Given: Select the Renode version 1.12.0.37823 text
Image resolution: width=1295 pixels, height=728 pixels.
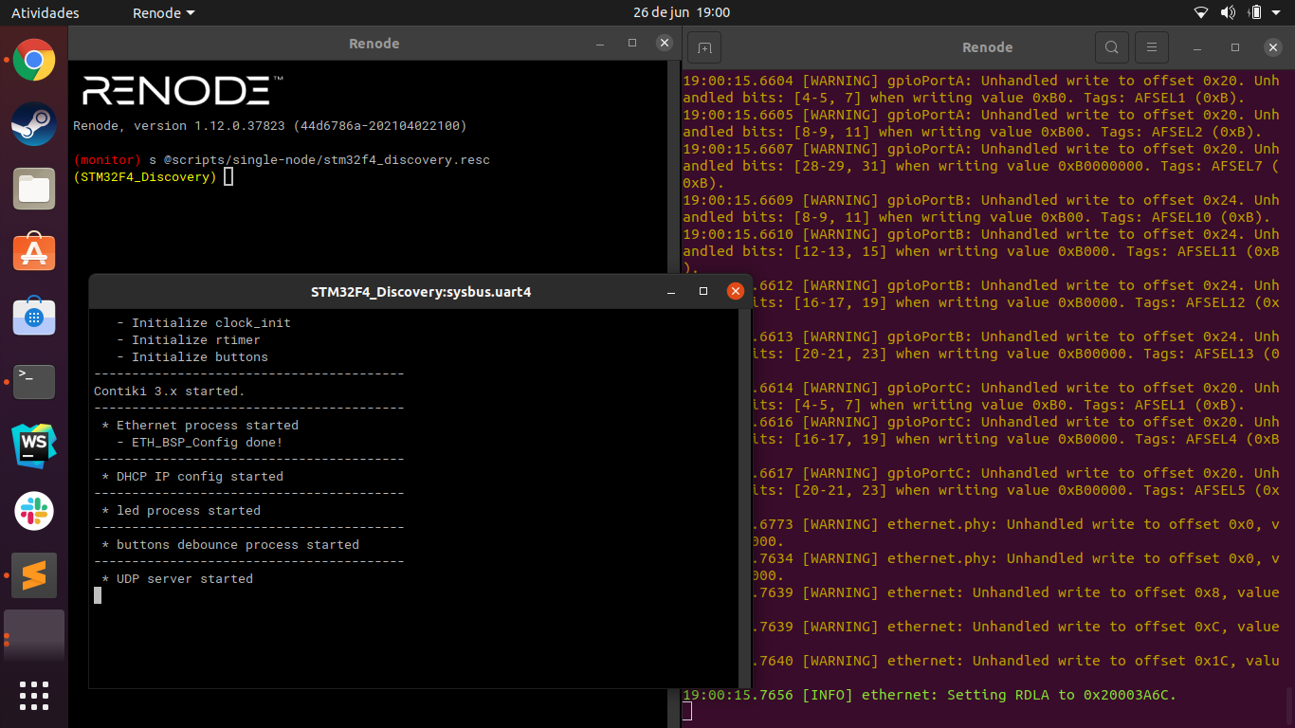Looking at the screenshot, I should click(270, 126).
